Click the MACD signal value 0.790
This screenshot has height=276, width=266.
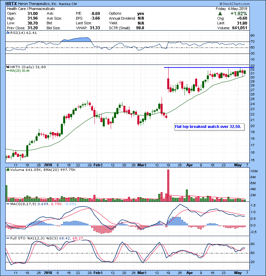click(x=56, y=204)
